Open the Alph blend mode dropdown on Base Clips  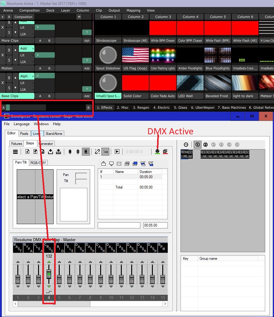coord(26,76)
